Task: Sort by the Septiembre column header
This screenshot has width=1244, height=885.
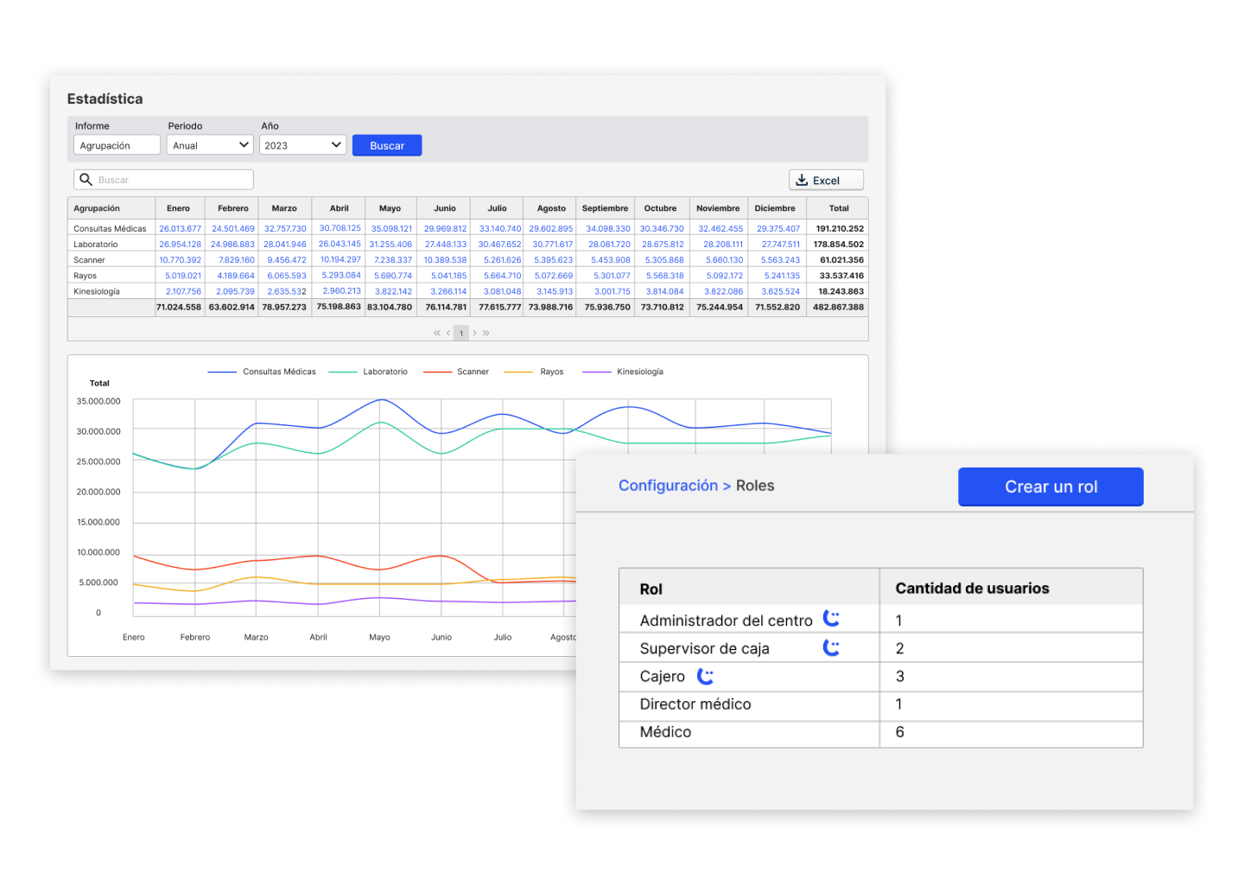Action: [x=605, y=208]
